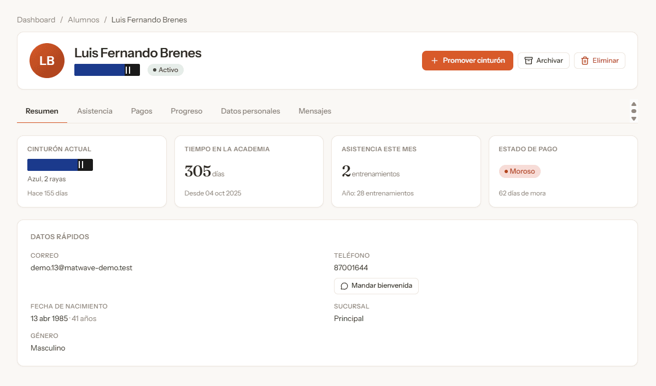Open the Resumen tab
The image size is (656, 386).
coord(42,111)
